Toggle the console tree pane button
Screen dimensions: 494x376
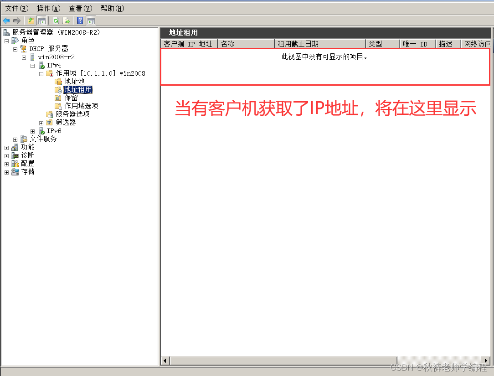tap(41, 21)
